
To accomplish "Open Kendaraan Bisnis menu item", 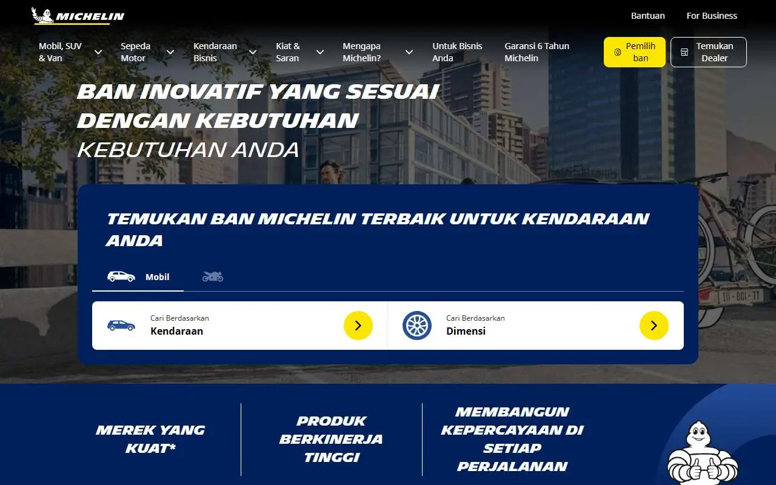I will [x=215, y=52].
